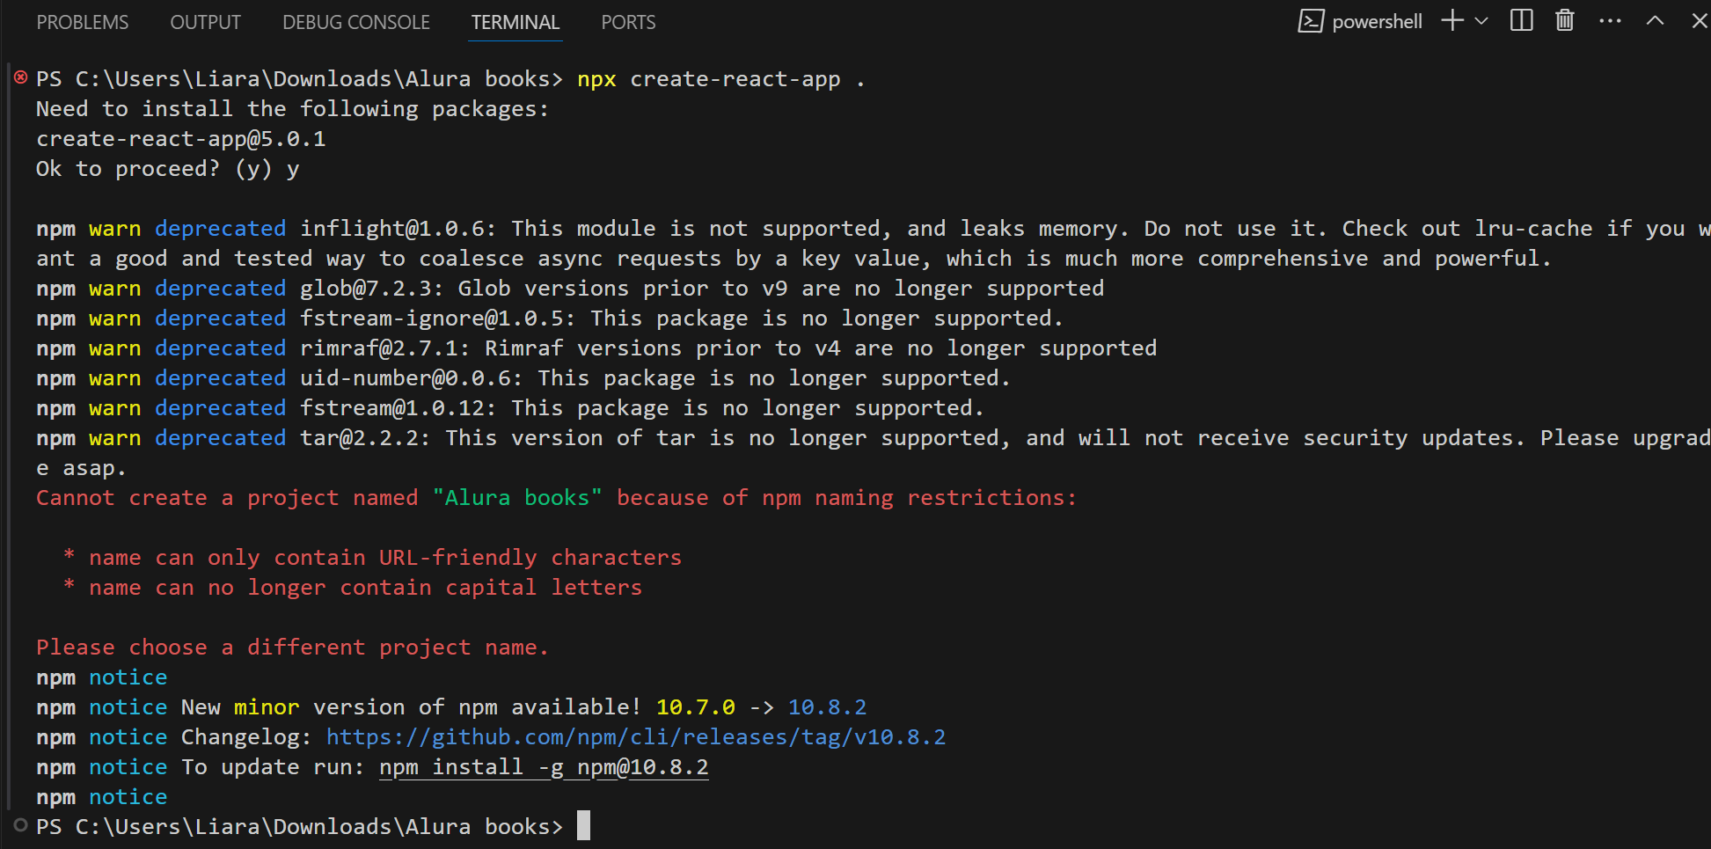Open the PROBLEMS tab
This screenshot has width=1711, height=849.
(x=83, y=23)
